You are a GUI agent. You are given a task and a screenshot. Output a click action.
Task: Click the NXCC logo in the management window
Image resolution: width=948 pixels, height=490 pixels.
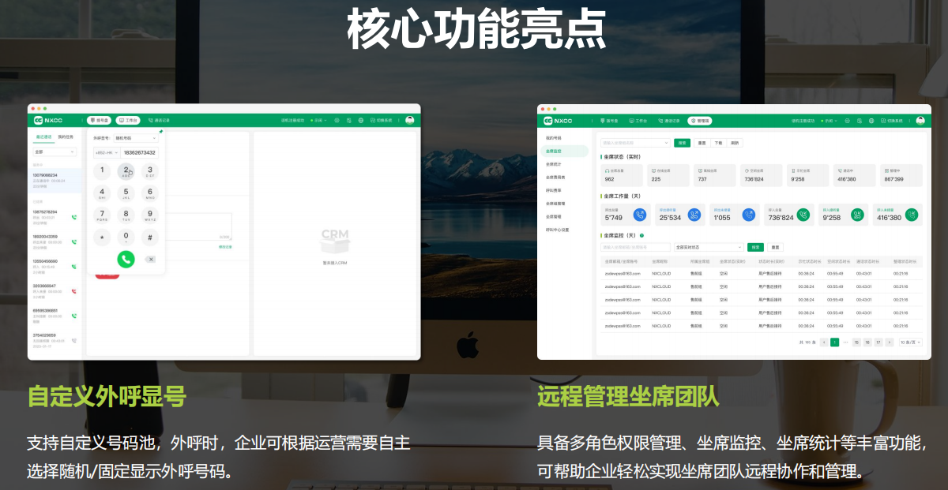[558, 120]
